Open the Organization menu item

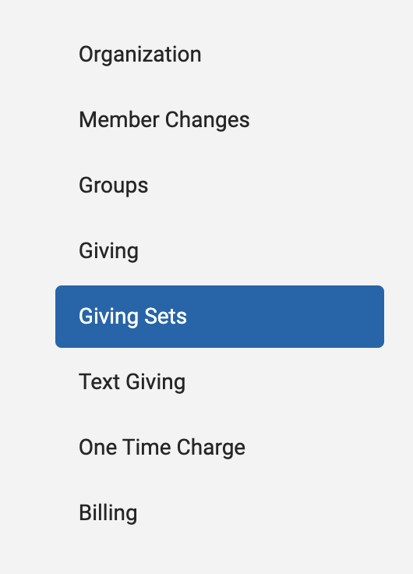[x=220, y=55]
